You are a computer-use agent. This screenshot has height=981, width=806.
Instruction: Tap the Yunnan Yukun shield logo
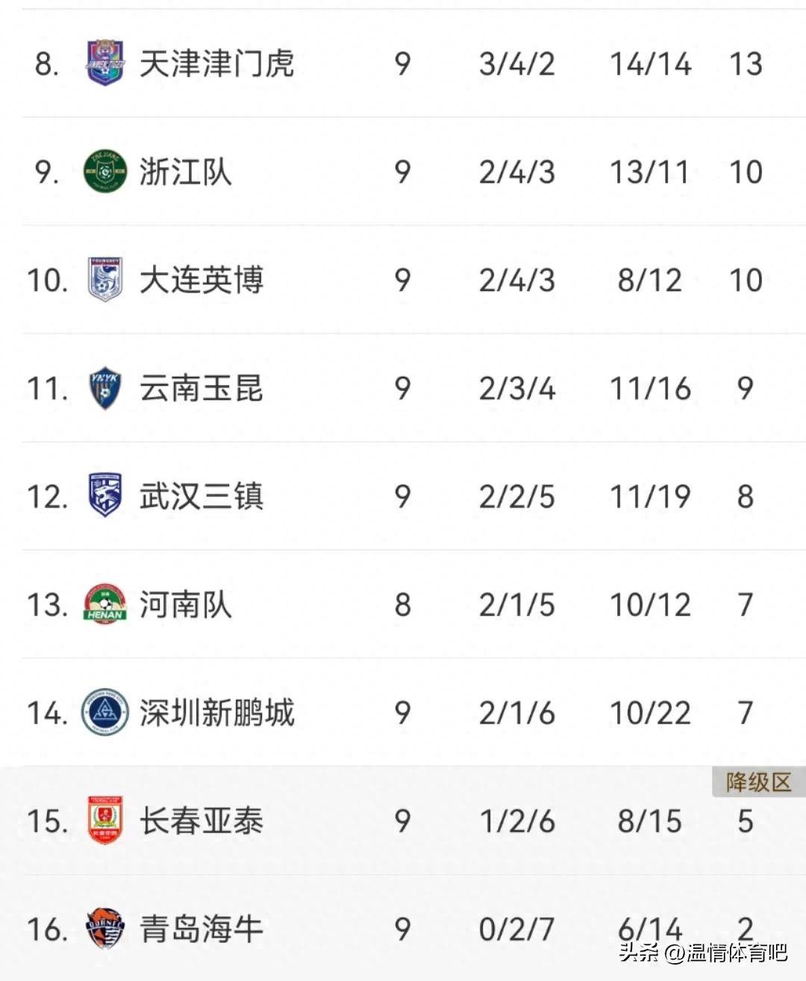105,388
